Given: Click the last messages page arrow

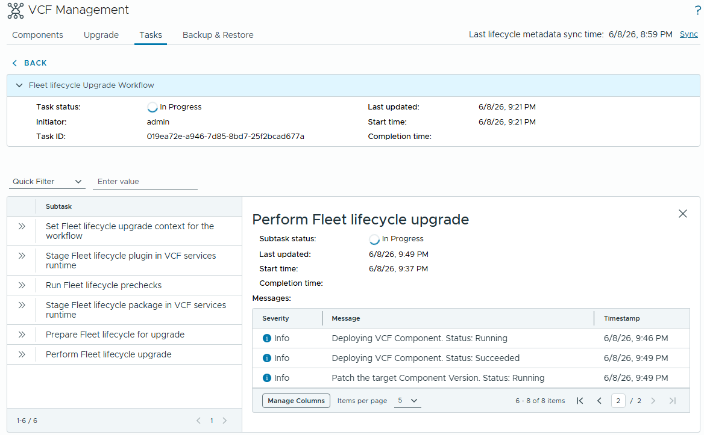Looking at the screenshot, I should click(673, 401).
